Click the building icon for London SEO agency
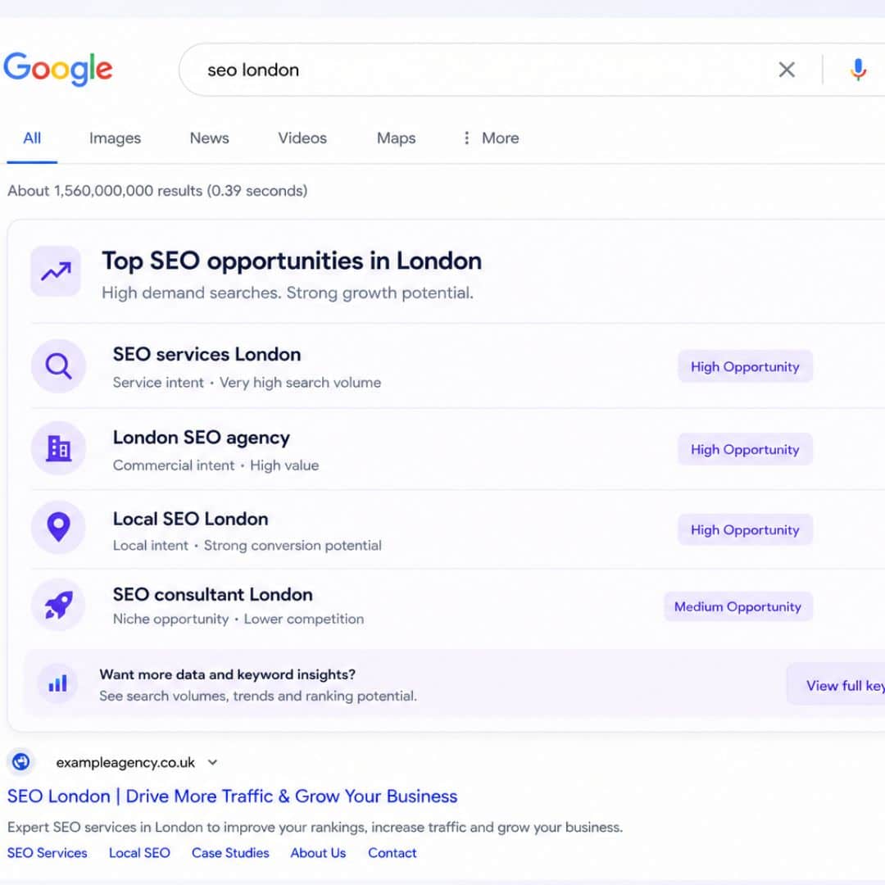 click(58, 448)
